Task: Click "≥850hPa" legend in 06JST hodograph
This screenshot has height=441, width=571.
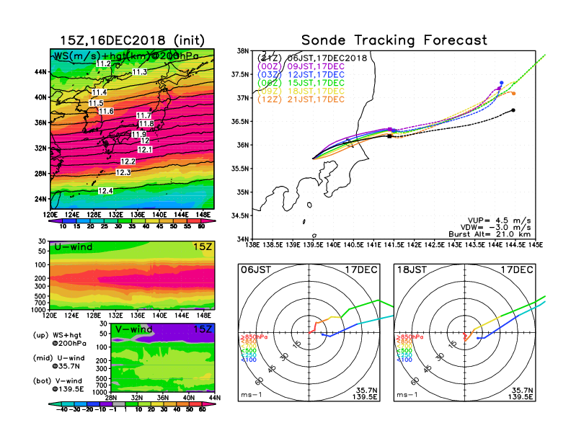Action: 254,337
